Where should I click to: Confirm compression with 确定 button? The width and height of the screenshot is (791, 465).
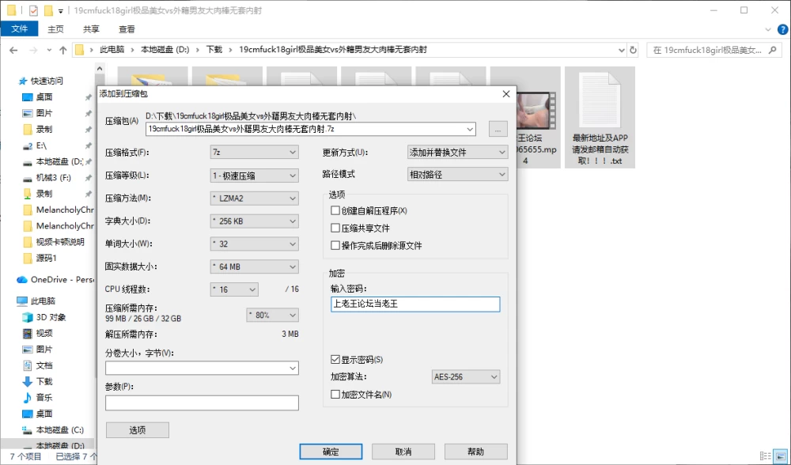(331, 452)
